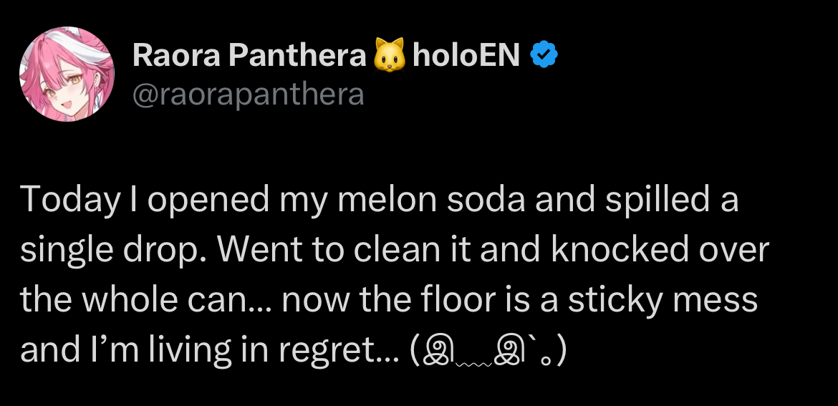
Task: Click the words sticky mess
Action: click(663, 300)
